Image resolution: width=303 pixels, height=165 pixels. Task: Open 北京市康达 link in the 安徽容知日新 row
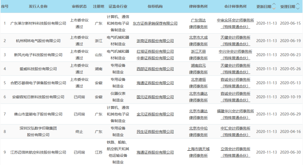pos(198,97)
